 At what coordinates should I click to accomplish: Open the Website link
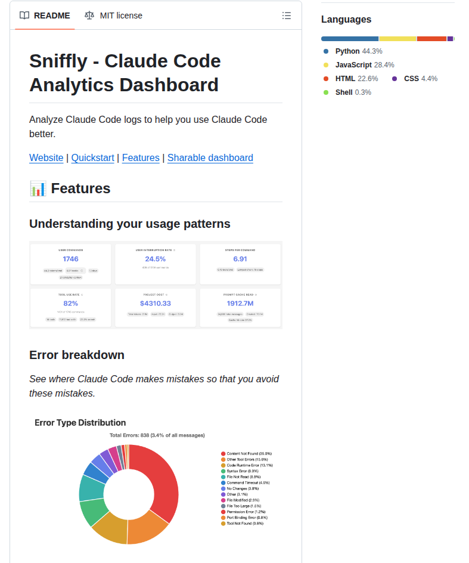tap(46, 157)
